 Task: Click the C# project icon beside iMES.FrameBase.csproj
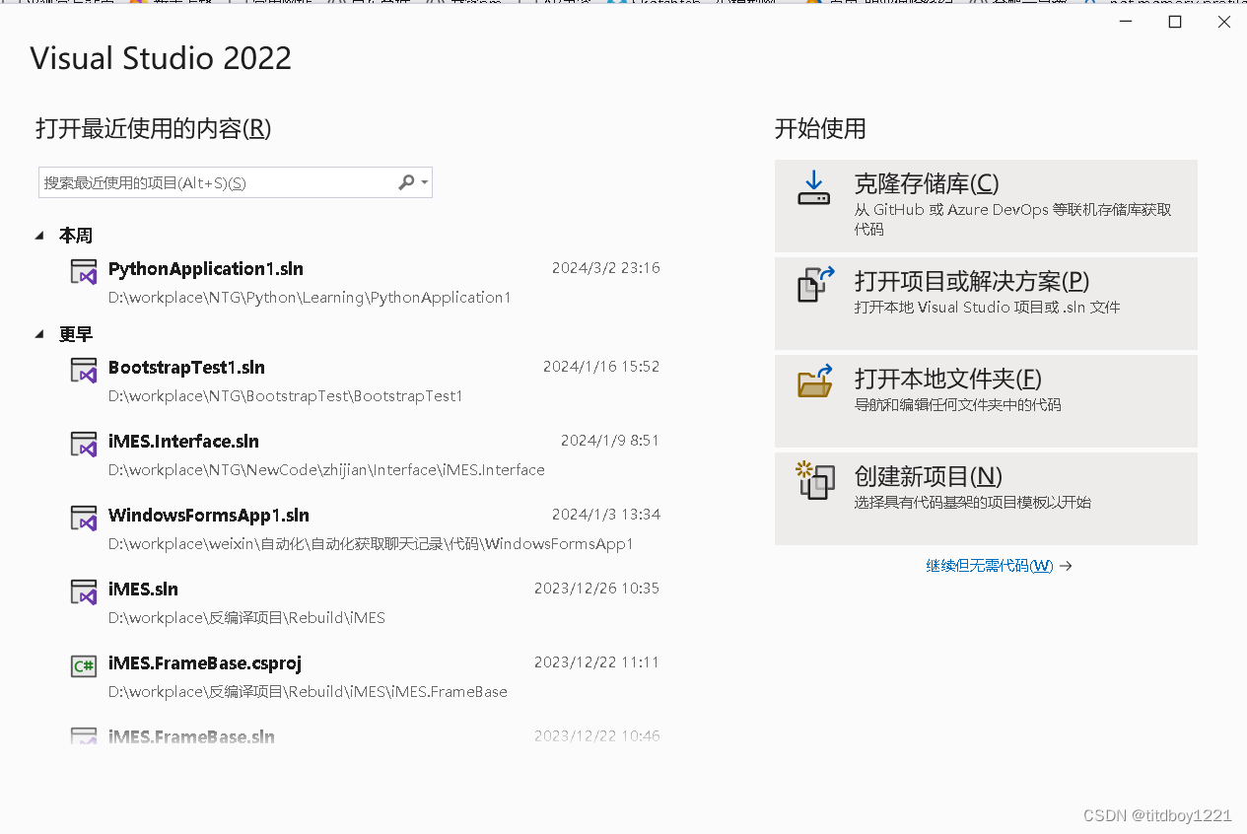tap(84, 665)
